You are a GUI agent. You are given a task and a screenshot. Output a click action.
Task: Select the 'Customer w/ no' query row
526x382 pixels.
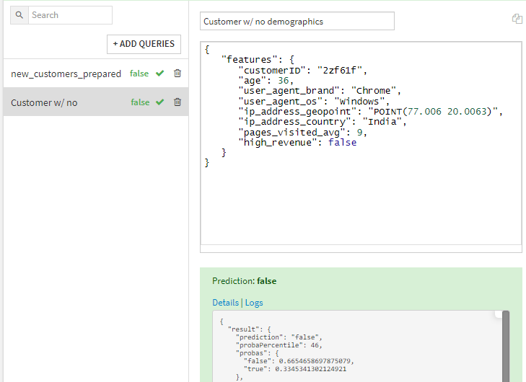96,102
